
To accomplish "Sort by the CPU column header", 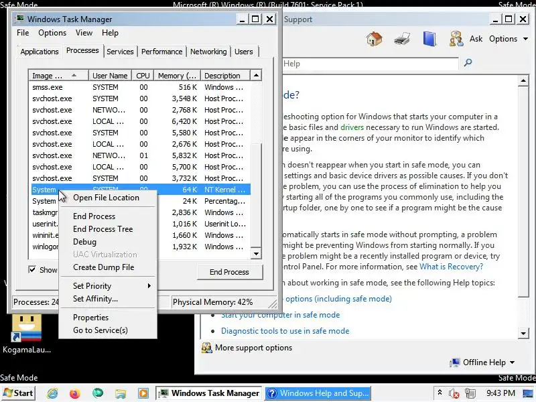I will pyautogui.click(x=143, y=75).
